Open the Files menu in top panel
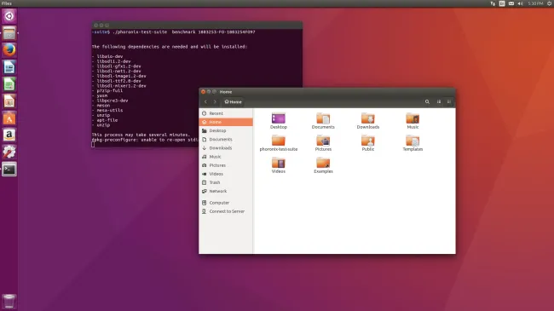The width and height of the screenshot is (554, 311). pyautogui.click(x=7, y=3)
